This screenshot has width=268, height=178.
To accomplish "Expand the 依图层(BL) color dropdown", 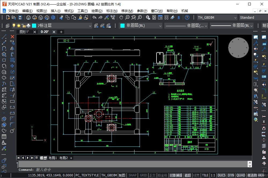I will pyautogui.click(x=160, y=26).
